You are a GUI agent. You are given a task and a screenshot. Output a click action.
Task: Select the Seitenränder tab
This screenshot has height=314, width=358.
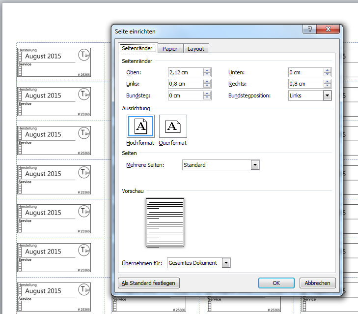138,49
